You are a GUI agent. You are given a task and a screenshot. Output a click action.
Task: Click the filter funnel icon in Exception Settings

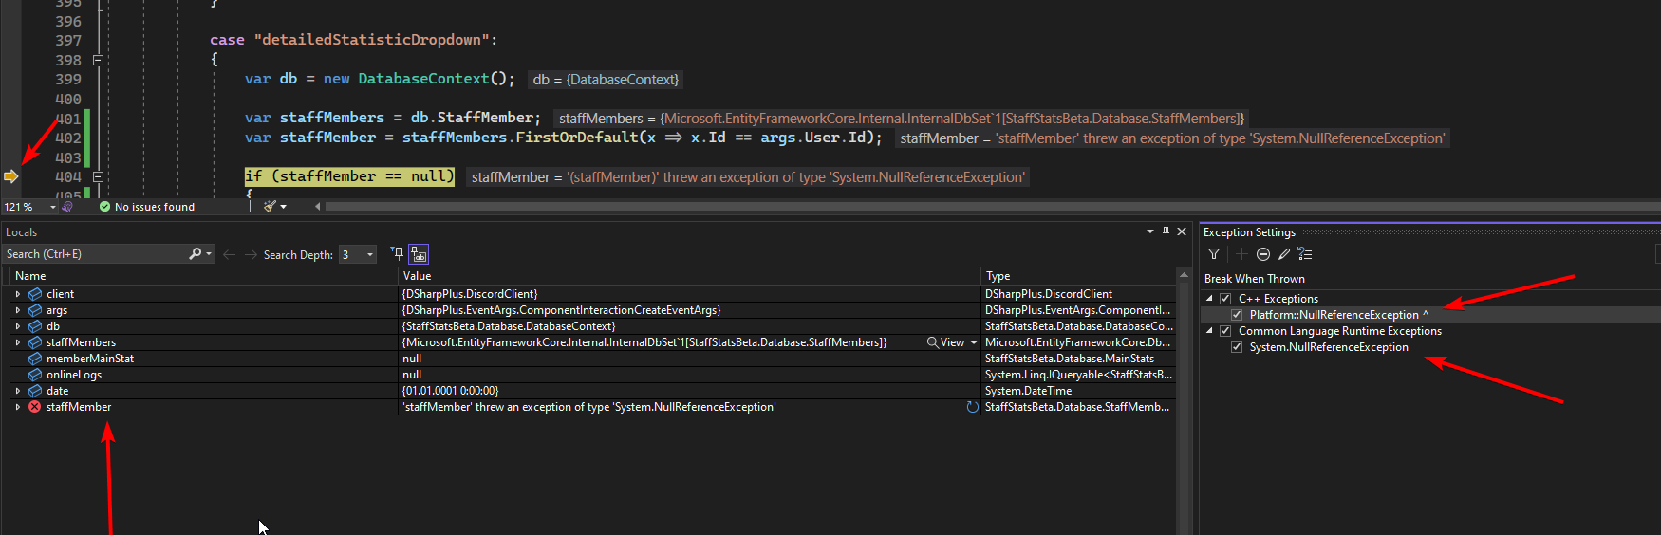[1214, 254]
